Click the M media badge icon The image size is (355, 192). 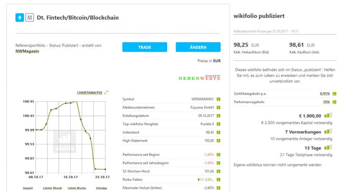29,18
